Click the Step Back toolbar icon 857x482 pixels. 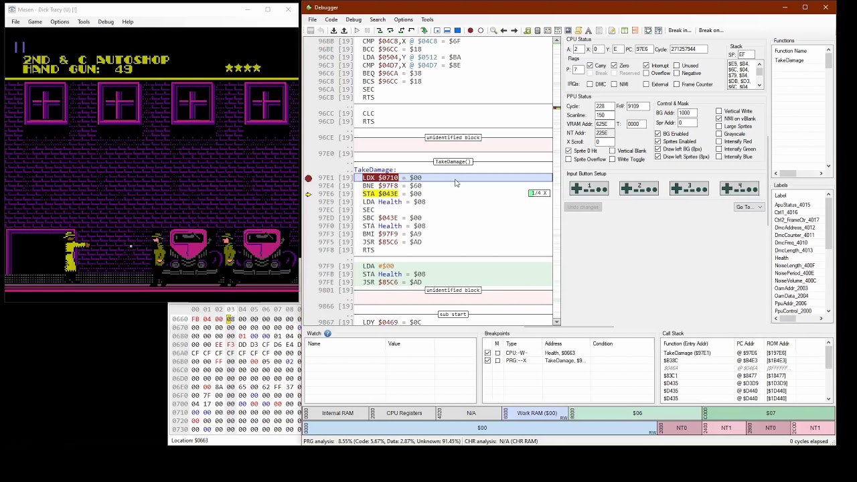tap(412, 30)
